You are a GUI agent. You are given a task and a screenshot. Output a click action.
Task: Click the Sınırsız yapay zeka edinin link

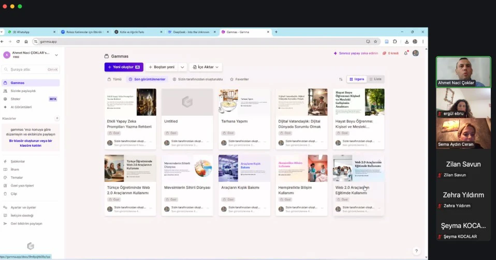click(x=356, y=53)
